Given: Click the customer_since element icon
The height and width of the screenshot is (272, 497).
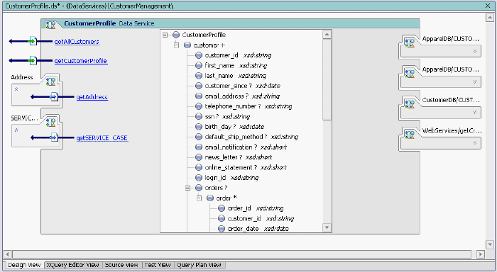Looking at the screenshot, I should coord(199,86).
